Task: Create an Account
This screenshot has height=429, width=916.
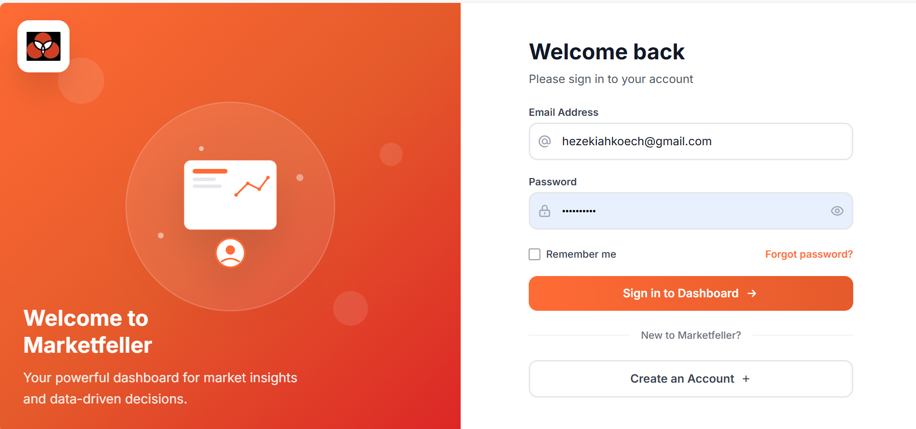Action: pos(691,379)
